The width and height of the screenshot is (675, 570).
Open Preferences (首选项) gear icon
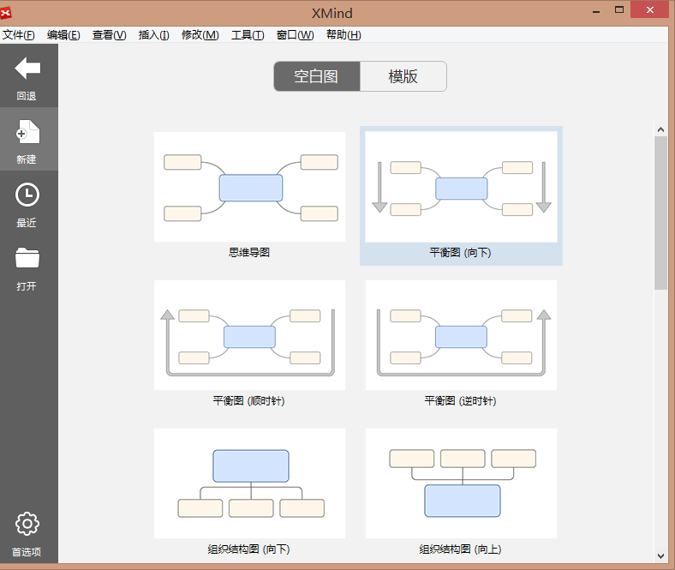tap(27, 524)
